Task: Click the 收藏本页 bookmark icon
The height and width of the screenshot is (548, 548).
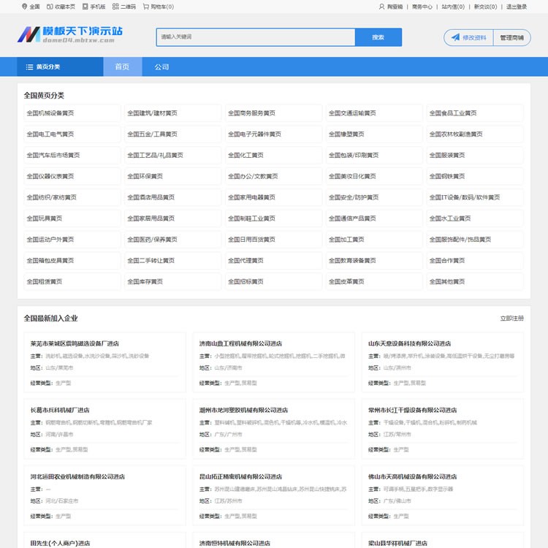Action: 50,7
